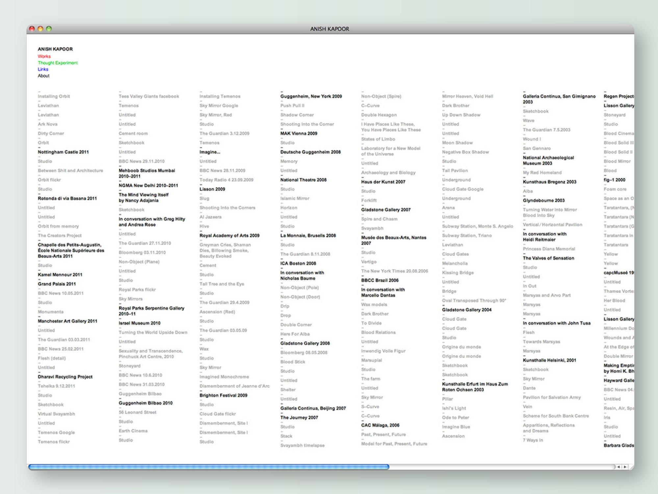Screen dimensions: 658x494
Task: Select Svayambh timelapse entry
Action: [302, 445]
